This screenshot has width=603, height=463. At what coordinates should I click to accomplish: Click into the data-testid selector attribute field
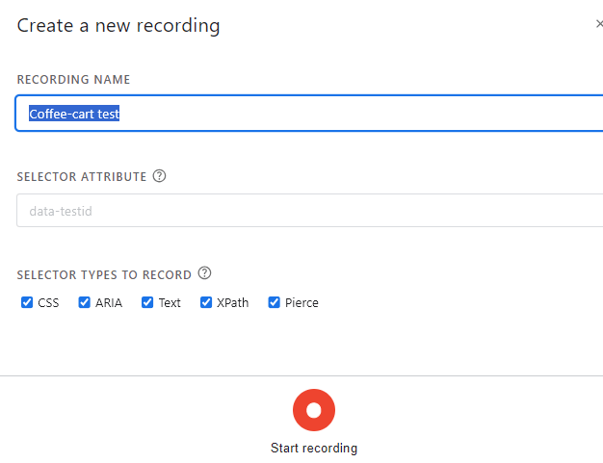tap(310, 211)
